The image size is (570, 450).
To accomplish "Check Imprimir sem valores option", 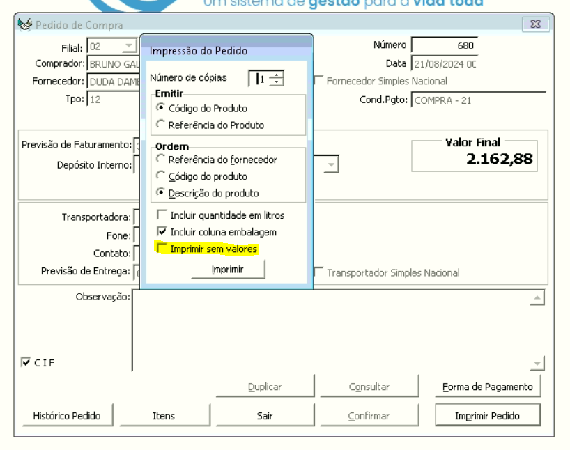I will pos(162,249).
